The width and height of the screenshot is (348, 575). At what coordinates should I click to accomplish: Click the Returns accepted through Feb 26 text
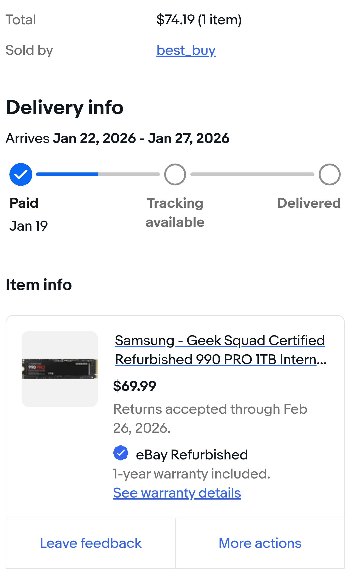pyautogui.click(x=210, y=419)
